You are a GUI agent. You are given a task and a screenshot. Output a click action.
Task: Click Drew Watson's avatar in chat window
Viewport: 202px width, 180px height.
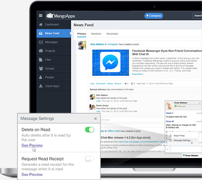[x=169, y=106]
